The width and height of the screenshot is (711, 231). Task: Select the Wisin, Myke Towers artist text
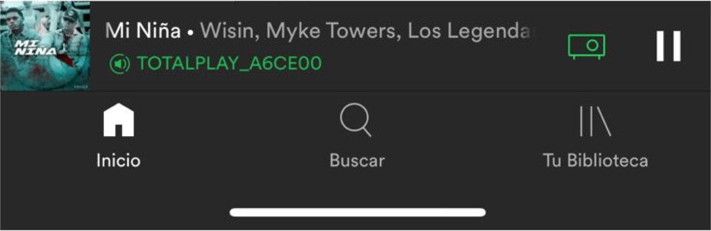pyautogui.click(x=302, y=32)
